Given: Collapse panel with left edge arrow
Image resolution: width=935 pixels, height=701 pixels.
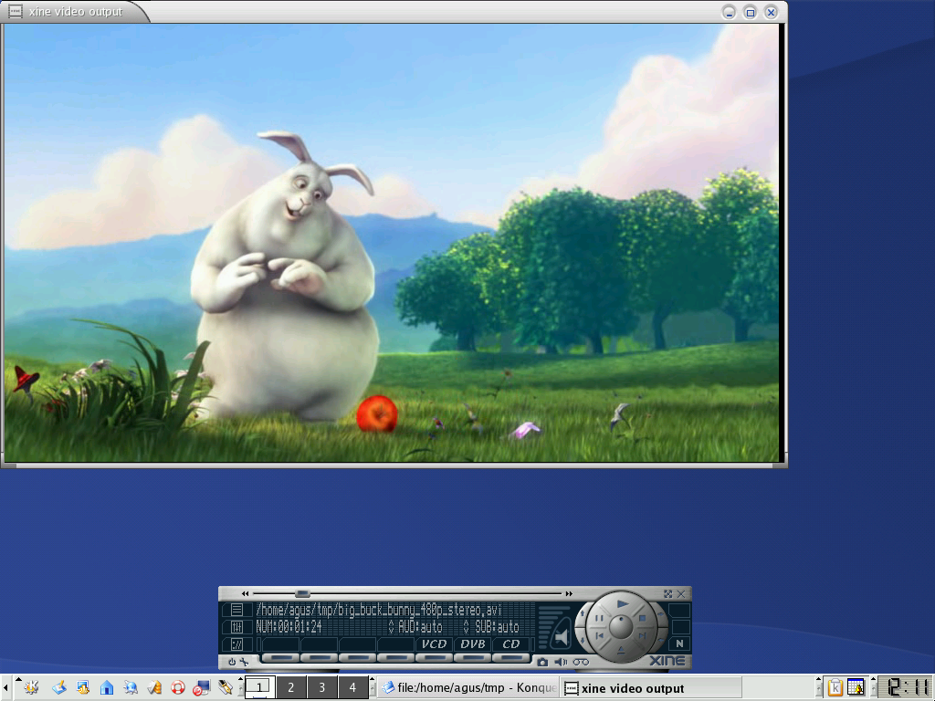Looking at the screenshot, I should pos(5,688).
